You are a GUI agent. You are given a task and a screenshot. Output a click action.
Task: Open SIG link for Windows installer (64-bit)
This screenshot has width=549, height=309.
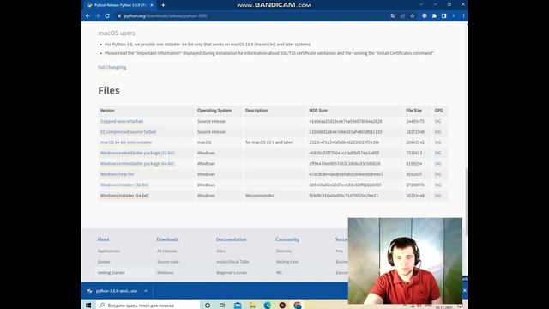click(x=437, y=196)
